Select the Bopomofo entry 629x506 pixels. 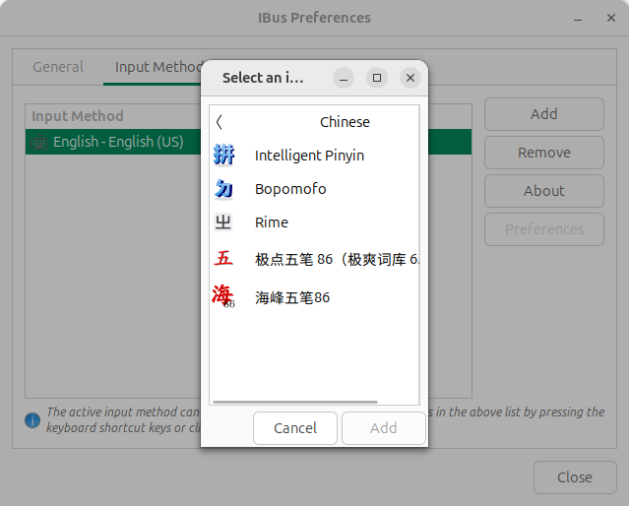315,189
